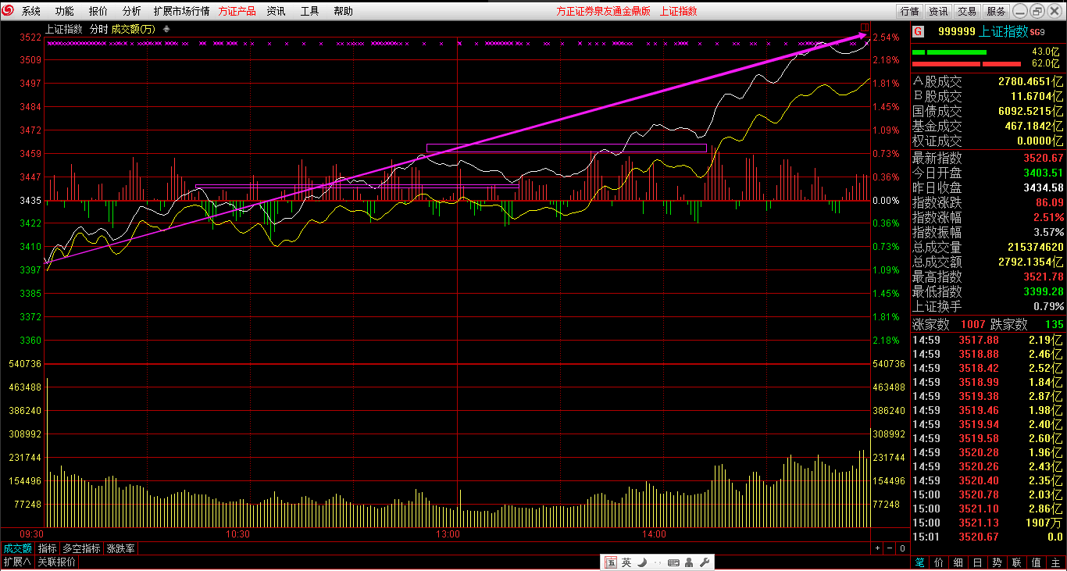The width and height of the screenshot is (1067, 571).
Task: Click the 跌家数 value 135
Action: [x=1055, y=324]
